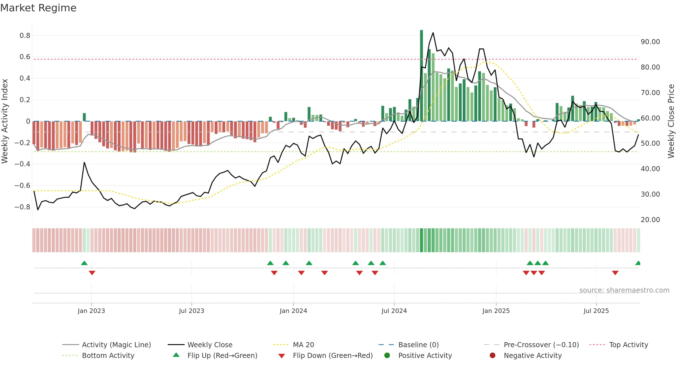Click the −0.8 activity axis tick
The width and height of the screenshot is (679, 382).
22,207
